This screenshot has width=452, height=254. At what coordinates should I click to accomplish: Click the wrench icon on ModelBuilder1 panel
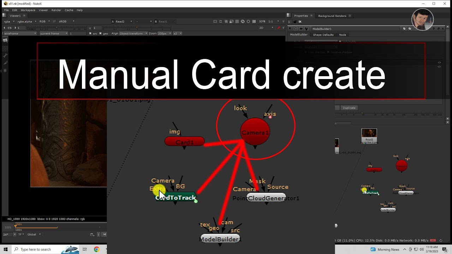(307, 29)
